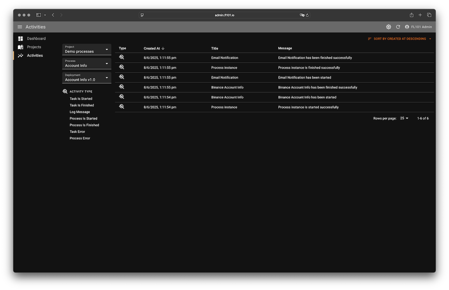
Task: Click the refresh icon in app bar
Action: click(x=398, y=27)
